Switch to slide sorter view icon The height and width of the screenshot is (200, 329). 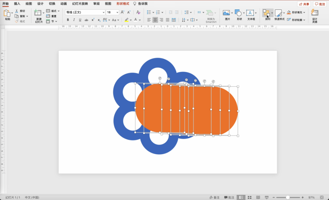coord(249,198)
